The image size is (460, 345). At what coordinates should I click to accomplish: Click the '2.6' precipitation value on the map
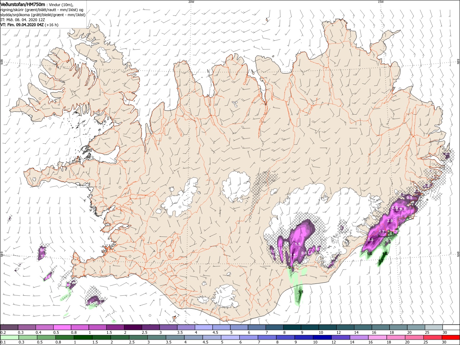coord(371,240)
